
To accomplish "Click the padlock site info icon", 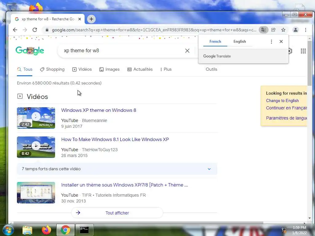I will pyautogui.click(x=47, y=30).
